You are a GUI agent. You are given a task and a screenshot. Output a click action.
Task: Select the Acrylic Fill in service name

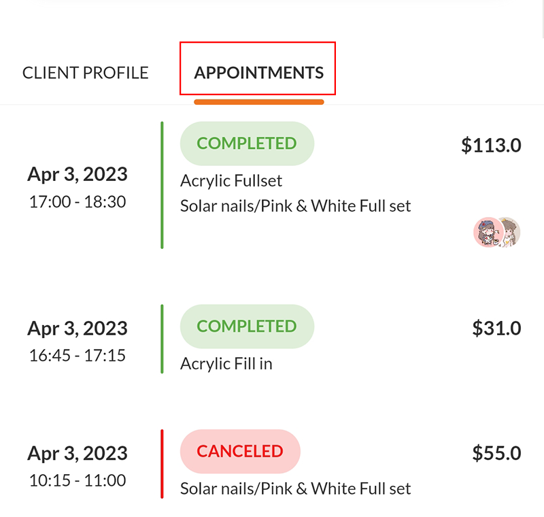pos(226,363)
